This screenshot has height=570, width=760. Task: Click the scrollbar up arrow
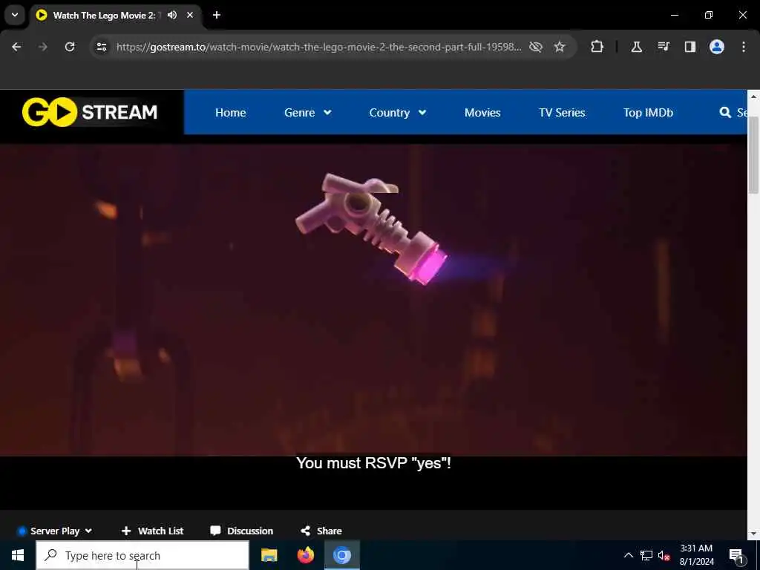[x=753, y=96]
